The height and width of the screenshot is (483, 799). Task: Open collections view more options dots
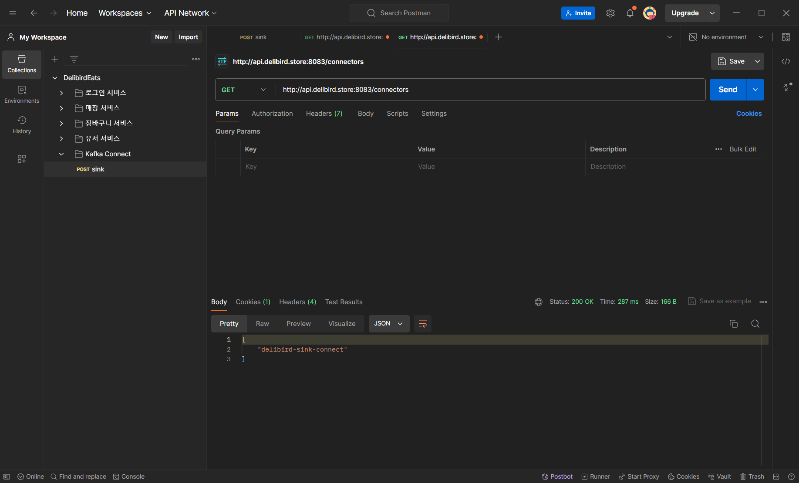pos(196,59)
